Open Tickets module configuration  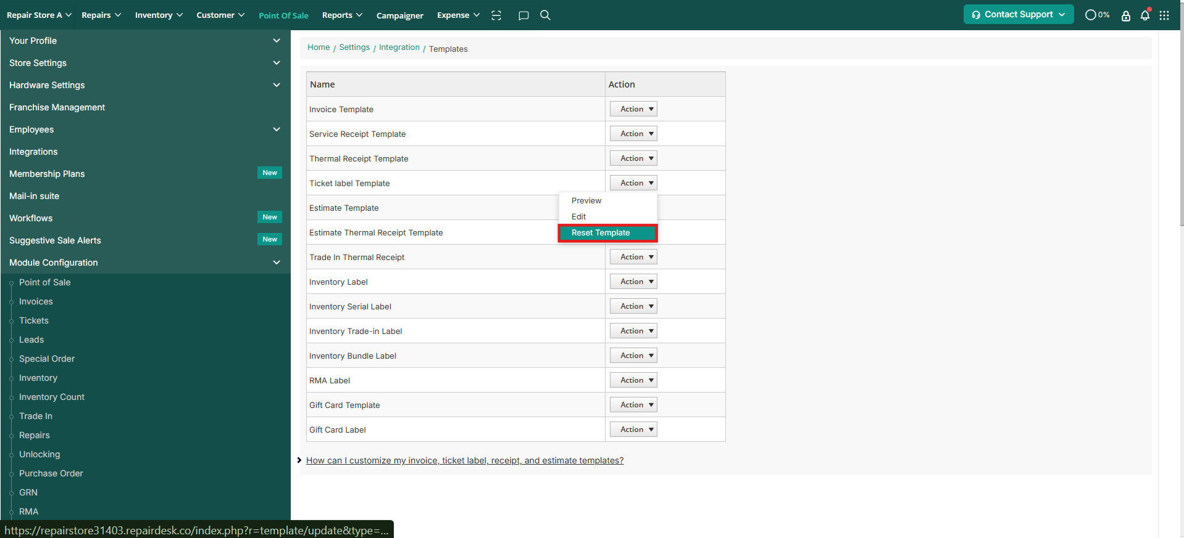[34, 320]
